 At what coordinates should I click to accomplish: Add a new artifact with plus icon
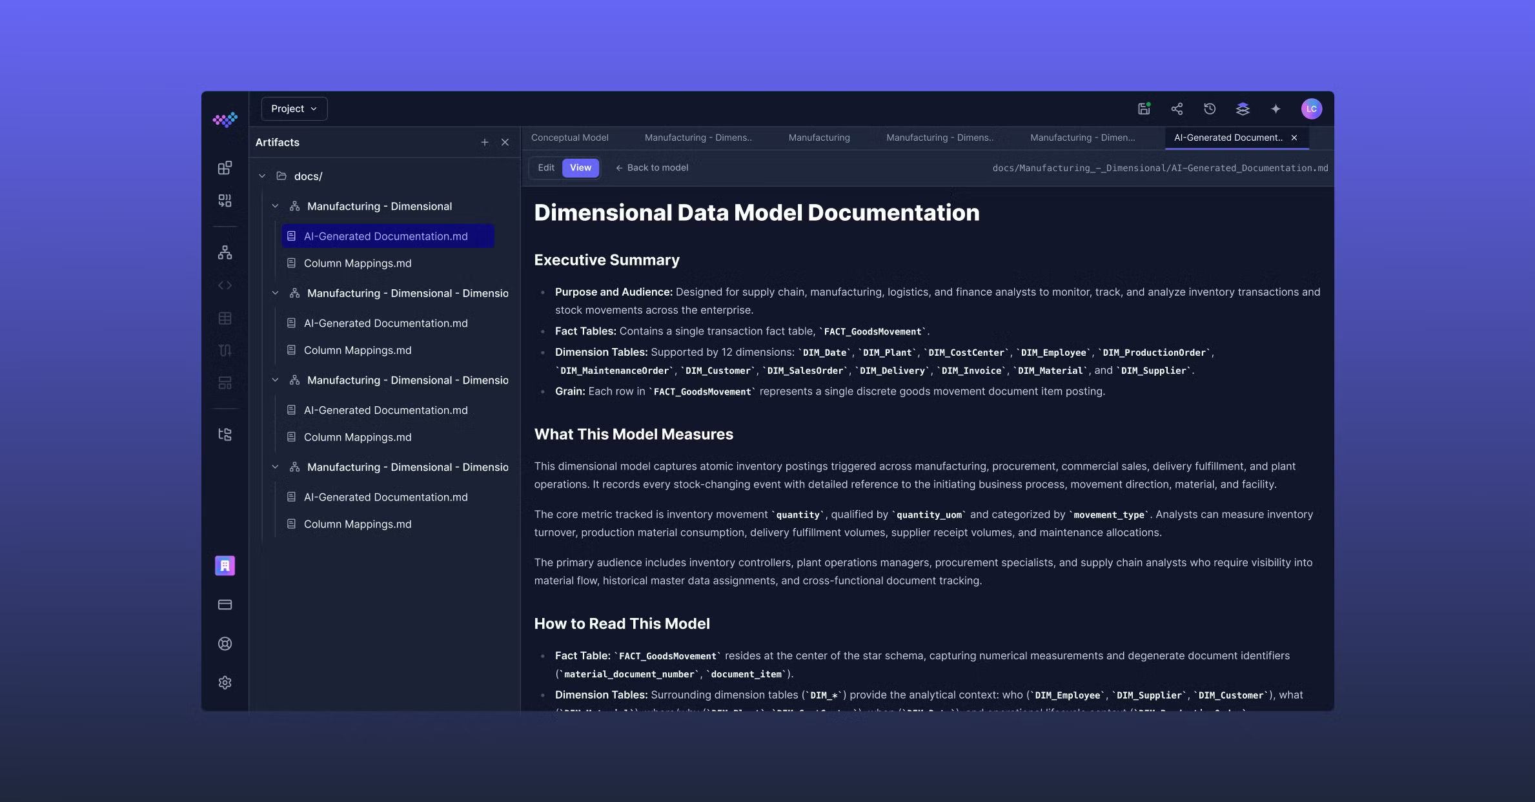(484, 142)
